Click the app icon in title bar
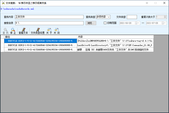Viewport: 169px width, 113px height. [3, 3]
